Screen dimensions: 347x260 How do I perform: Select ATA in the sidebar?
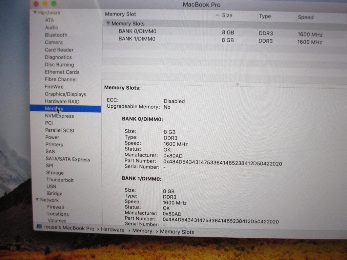49,20
